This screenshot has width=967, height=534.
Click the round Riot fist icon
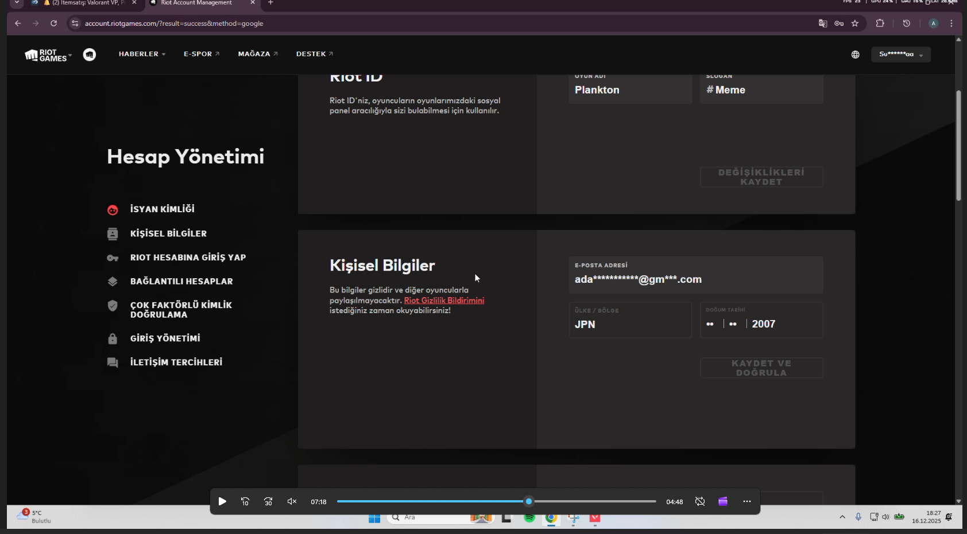[x=90, y=54]
